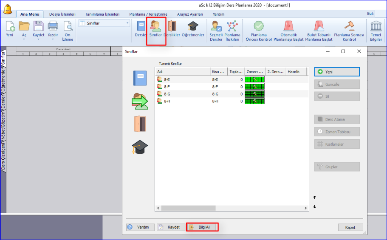Screen dimensions: 387x240
Task: Click the Bilgi Al button
Action: pos(202,227)
